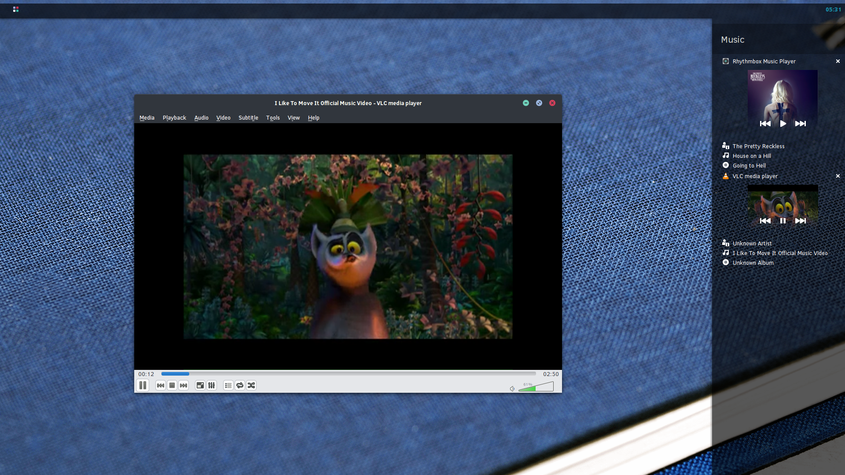Click the 05:31 clock in top bar
The image size is (845, 475).
pyautogui.click(x=833, y=9)
